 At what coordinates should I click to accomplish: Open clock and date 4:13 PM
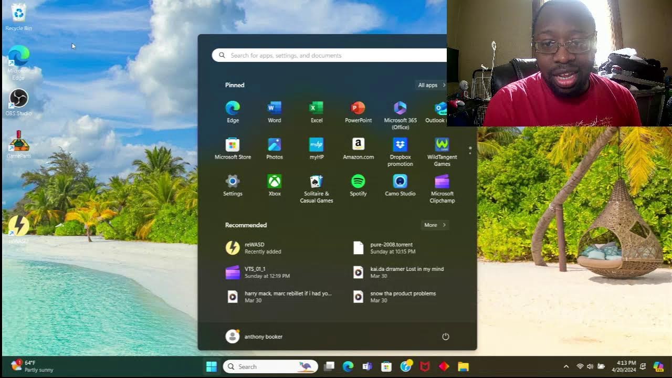tap(625, 366)
